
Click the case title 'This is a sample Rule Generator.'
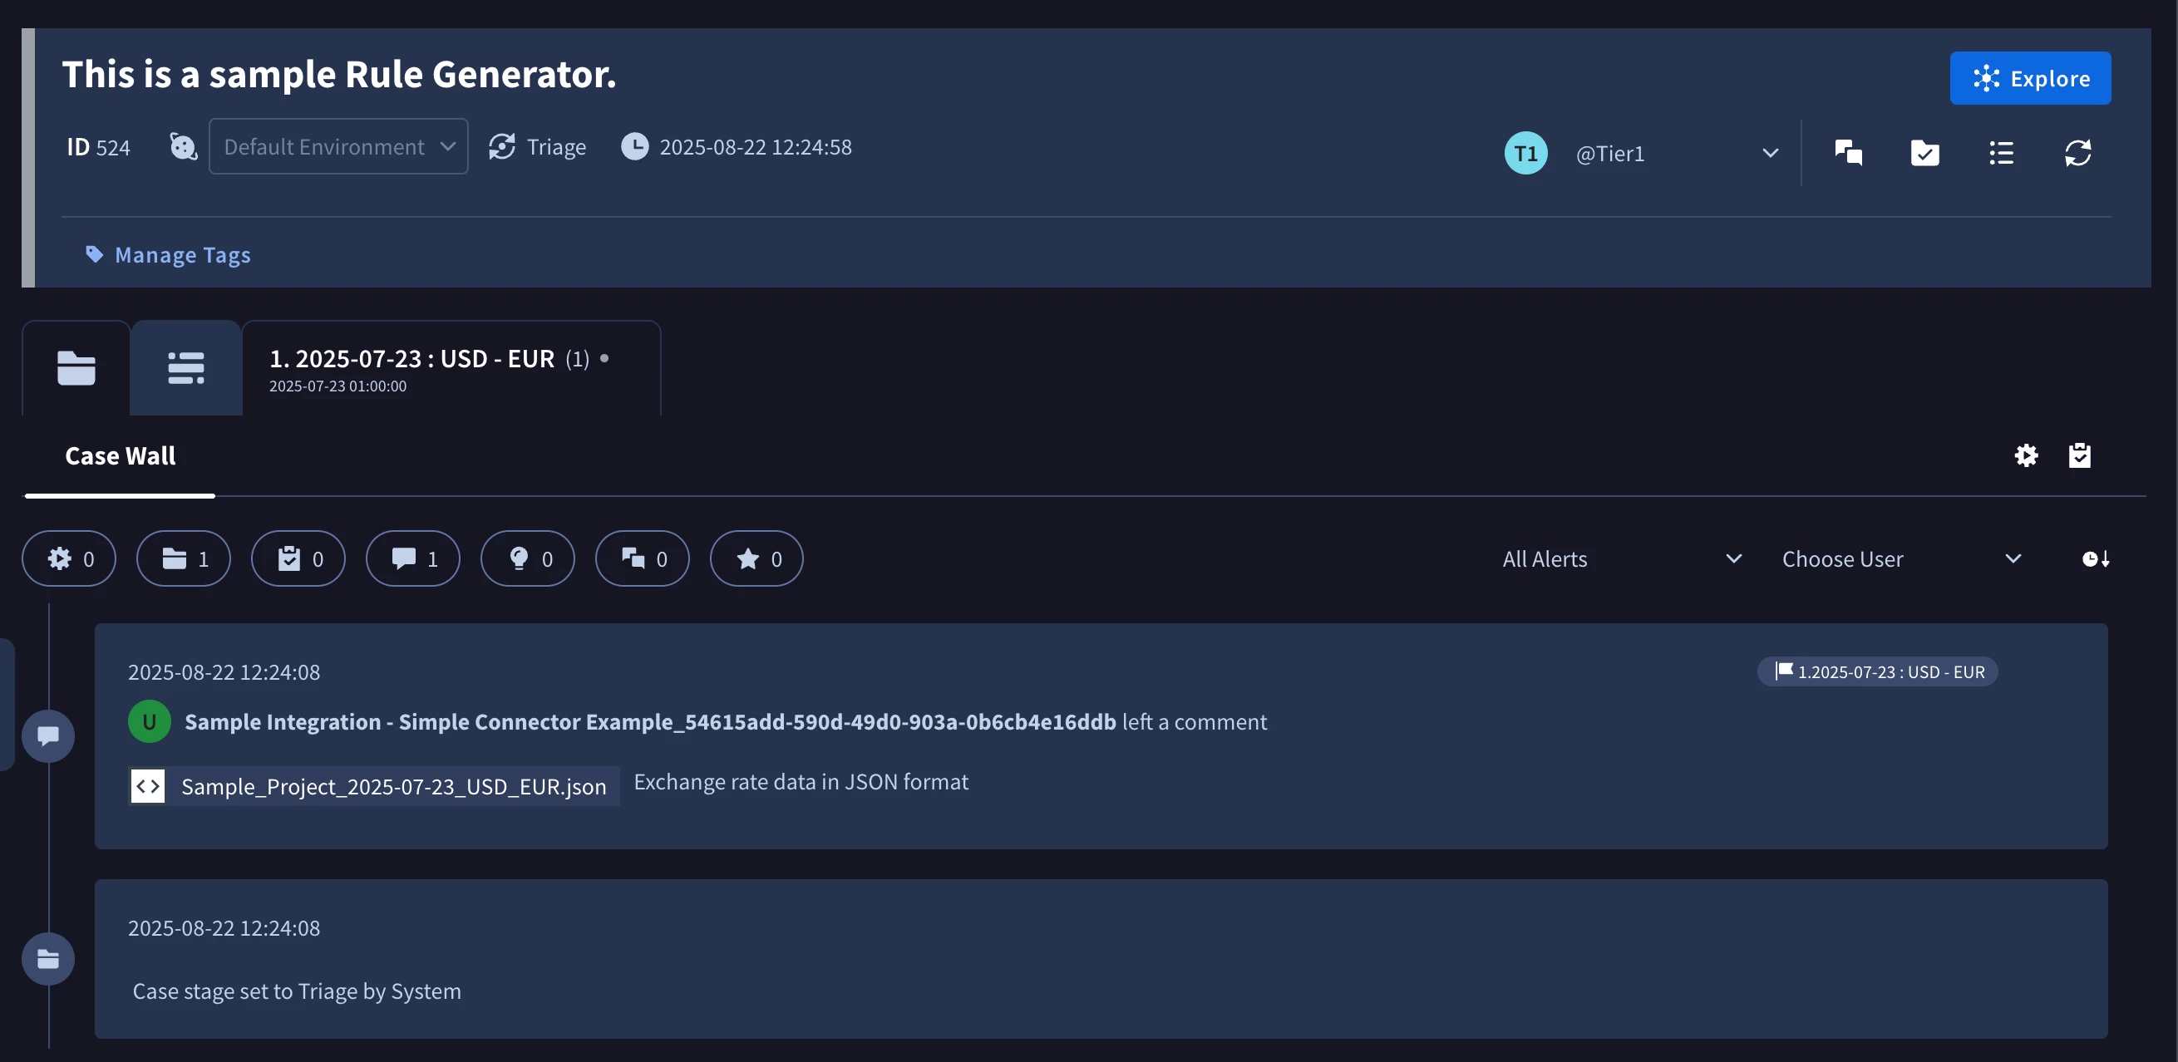(339, 74)
